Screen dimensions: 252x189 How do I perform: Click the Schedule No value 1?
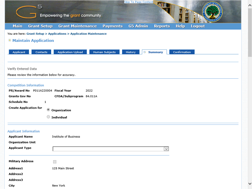[45, 102]
